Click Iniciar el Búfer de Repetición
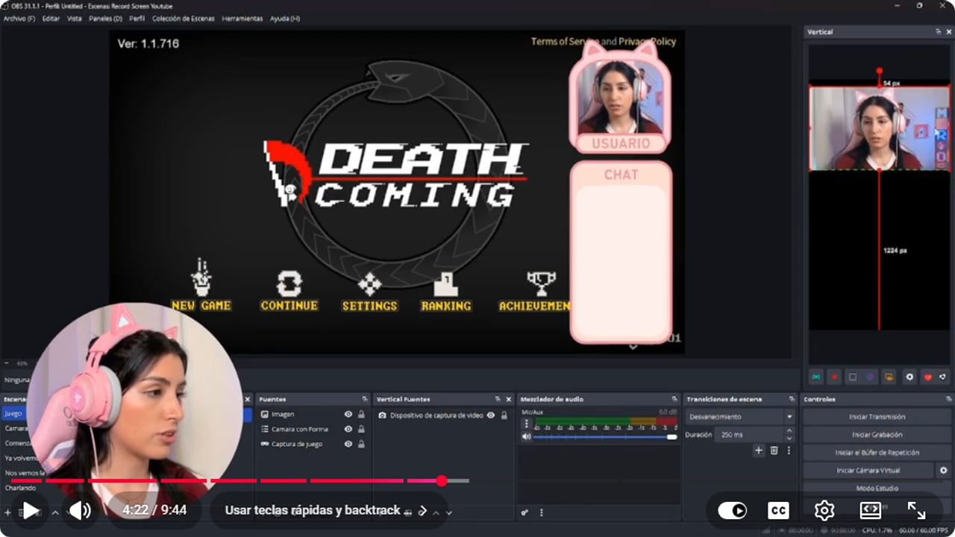The image size is (955, 537). tap(876, 453)
